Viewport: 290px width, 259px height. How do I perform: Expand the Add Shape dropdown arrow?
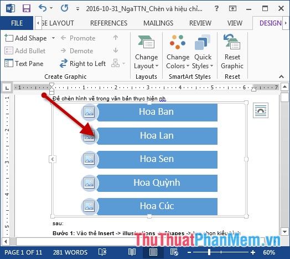pos(53,38)
